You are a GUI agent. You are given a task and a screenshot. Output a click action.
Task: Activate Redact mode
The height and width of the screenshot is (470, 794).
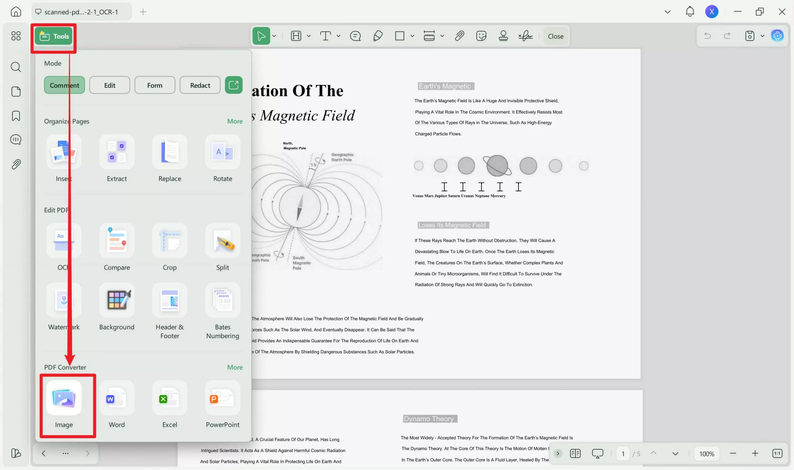(x=200, y=85)
